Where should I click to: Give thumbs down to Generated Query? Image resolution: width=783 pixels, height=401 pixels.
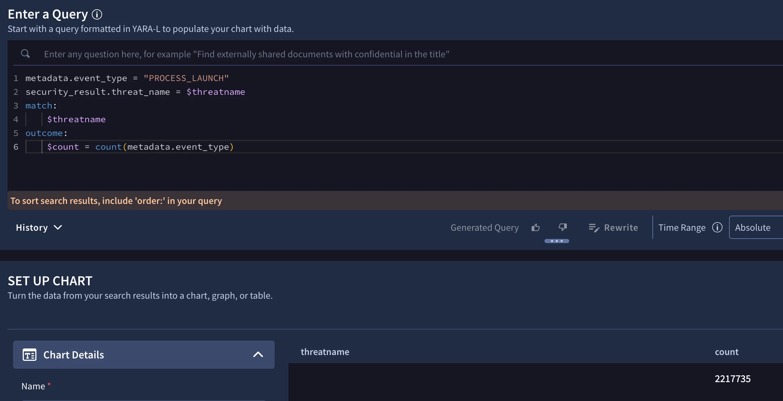pos(563,227)
